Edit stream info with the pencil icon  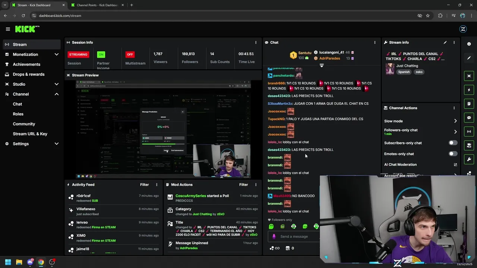click(445, 42)
